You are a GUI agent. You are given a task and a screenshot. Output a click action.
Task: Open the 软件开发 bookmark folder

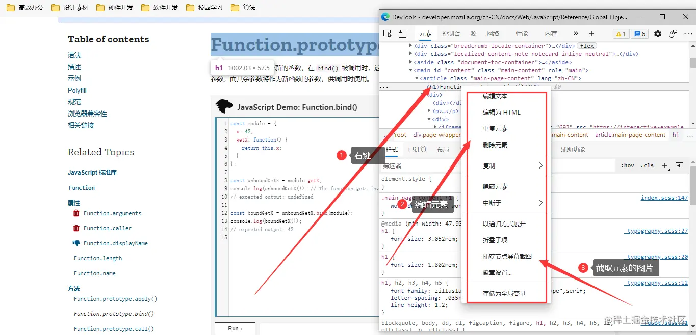[x=160, y=8]
